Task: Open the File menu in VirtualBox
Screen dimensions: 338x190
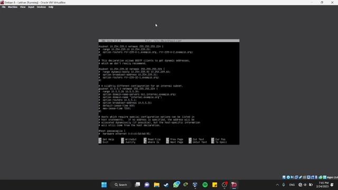Action: [4, 7]
